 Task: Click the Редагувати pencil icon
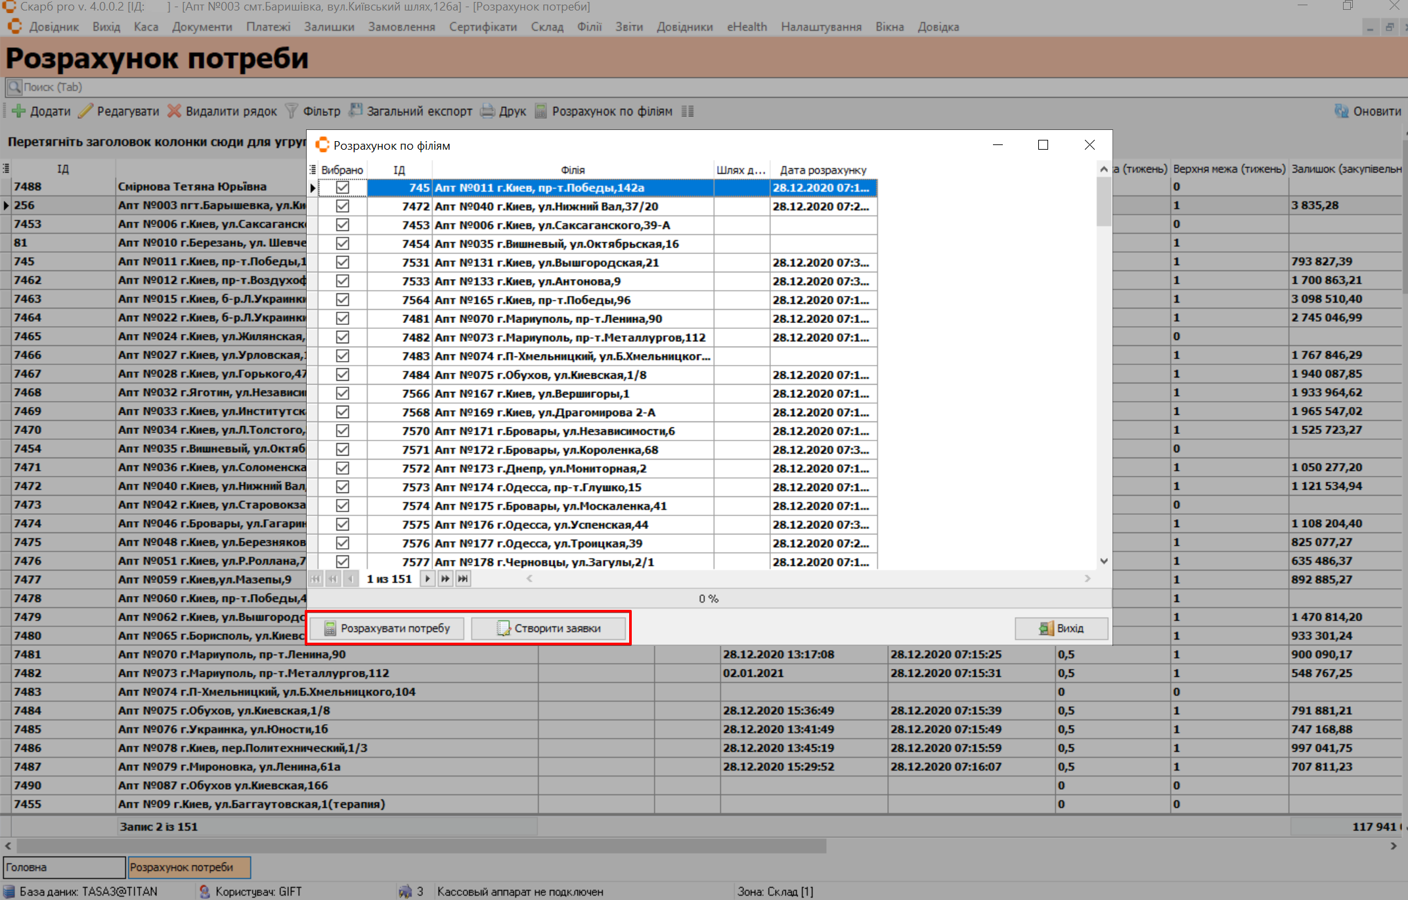point(85,111)
